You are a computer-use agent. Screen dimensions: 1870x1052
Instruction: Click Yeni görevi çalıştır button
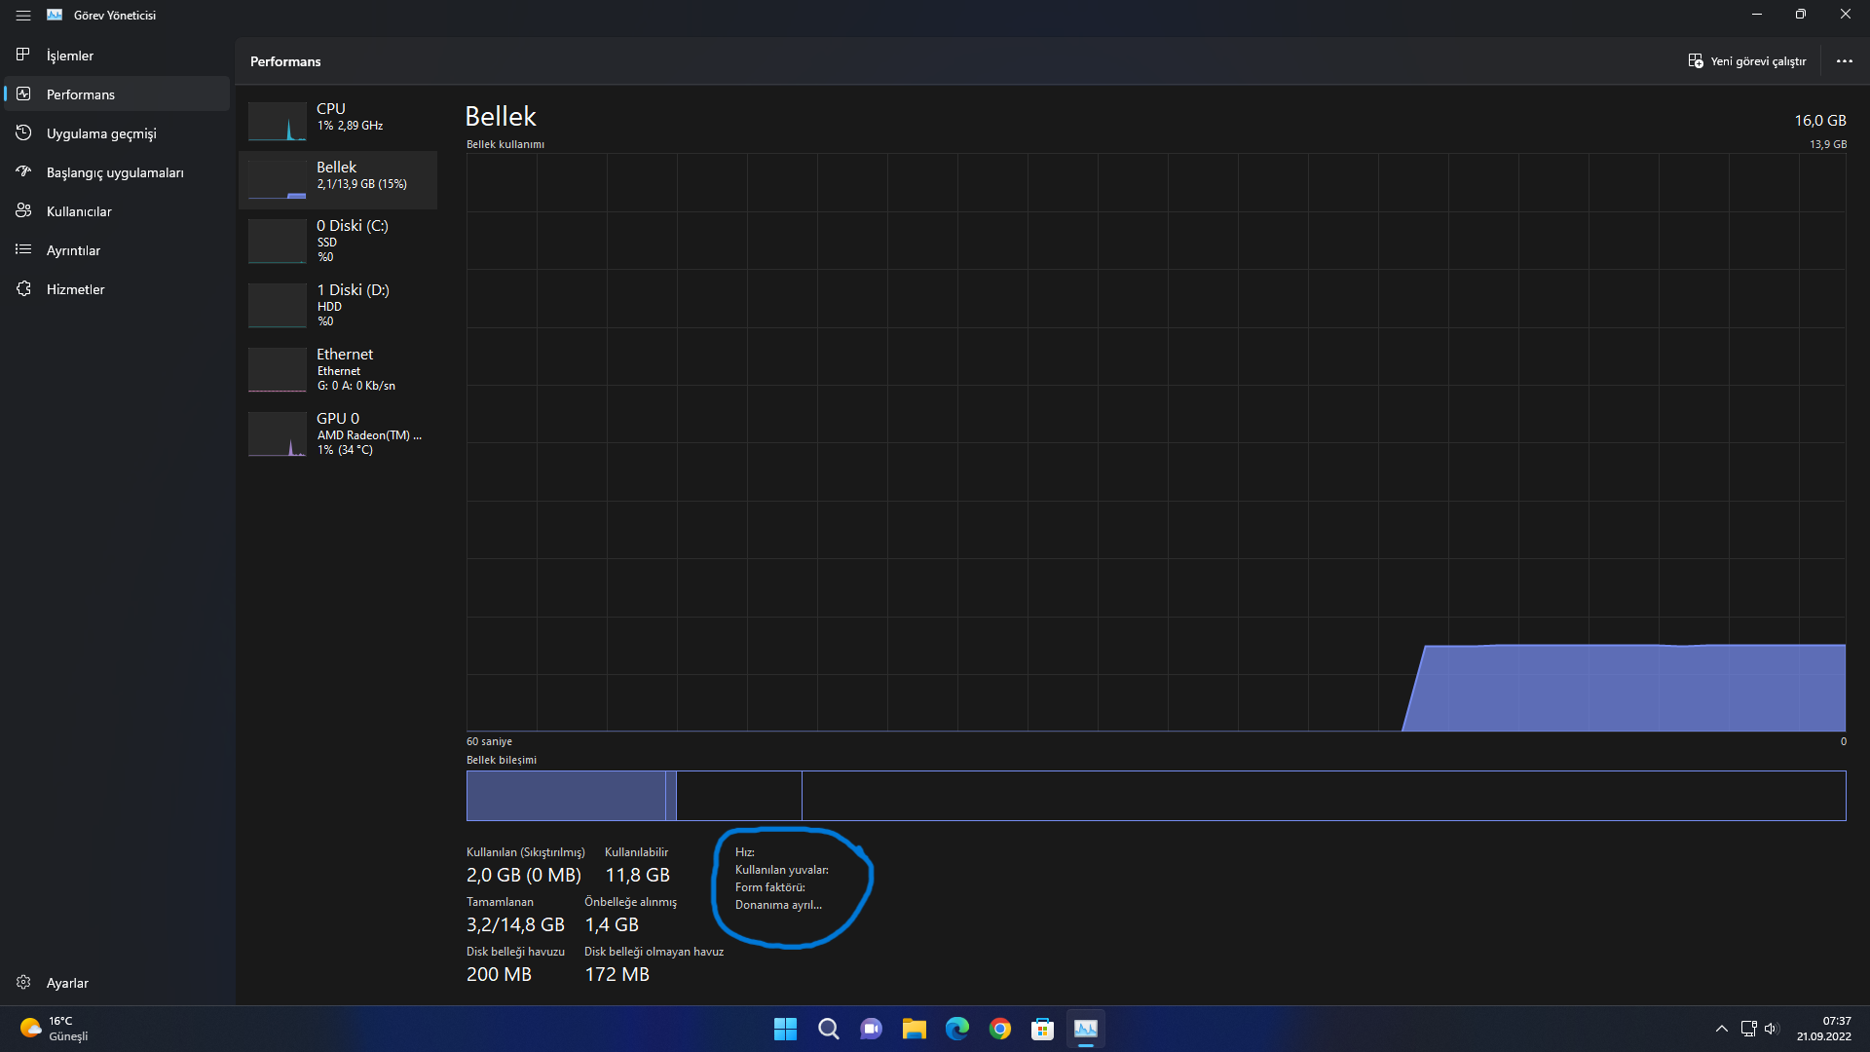click(1747, 61)
